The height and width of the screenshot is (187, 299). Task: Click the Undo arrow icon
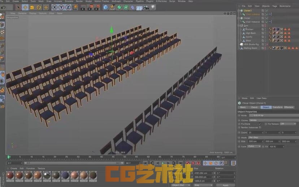point(3,8)
